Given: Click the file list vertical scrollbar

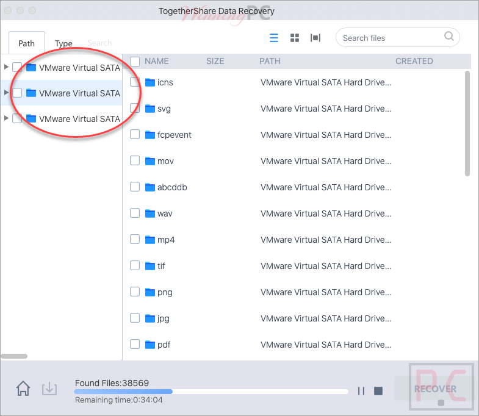Looking at the screenshot, I should click(467, 124).
